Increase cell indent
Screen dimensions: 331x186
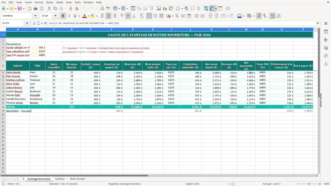pos(210,16)
